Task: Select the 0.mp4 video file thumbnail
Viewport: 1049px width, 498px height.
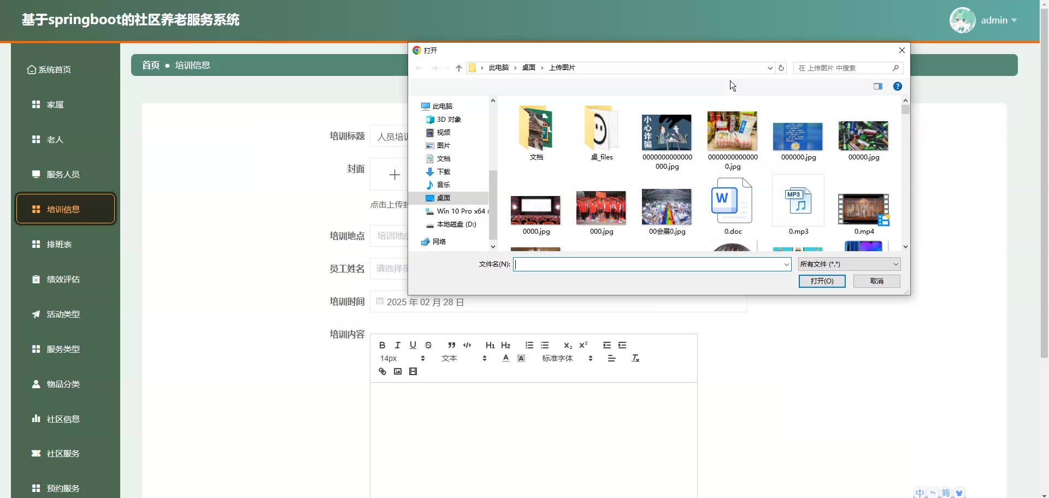Action: 864,209
